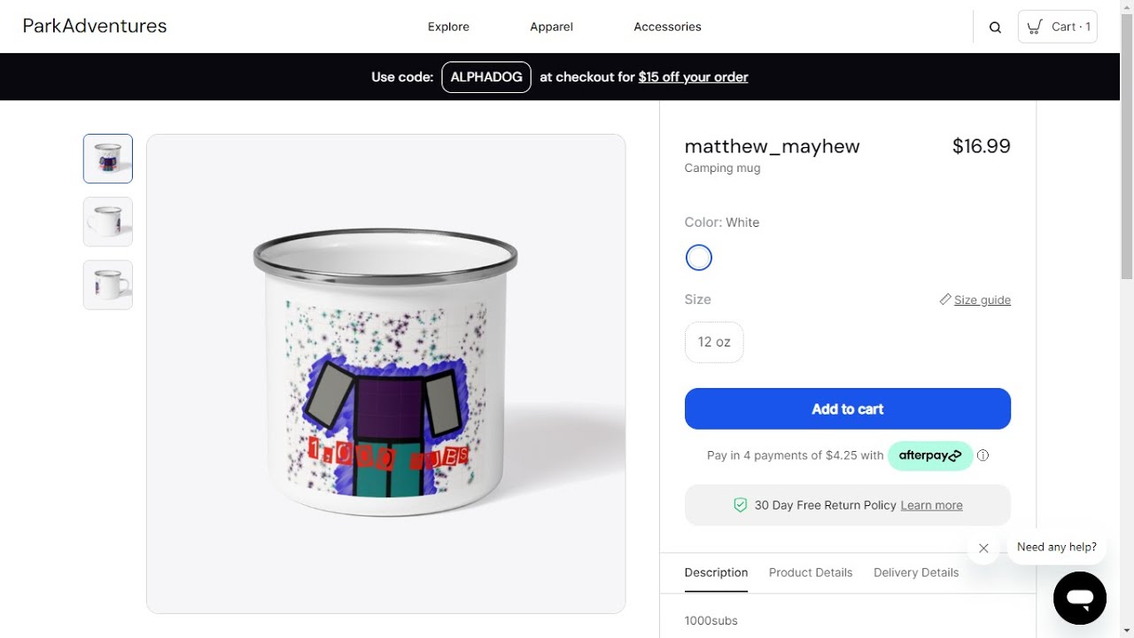Open the Explore menu
Screen dimensions: 1134x638
pos(448,27)
